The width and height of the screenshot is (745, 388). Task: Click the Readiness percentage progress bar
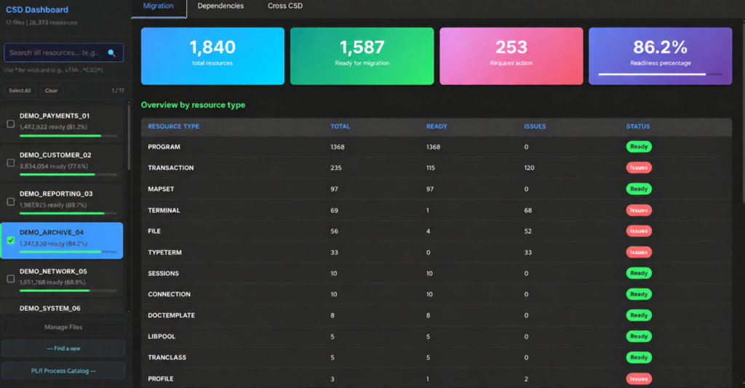[x=661, y=74]
